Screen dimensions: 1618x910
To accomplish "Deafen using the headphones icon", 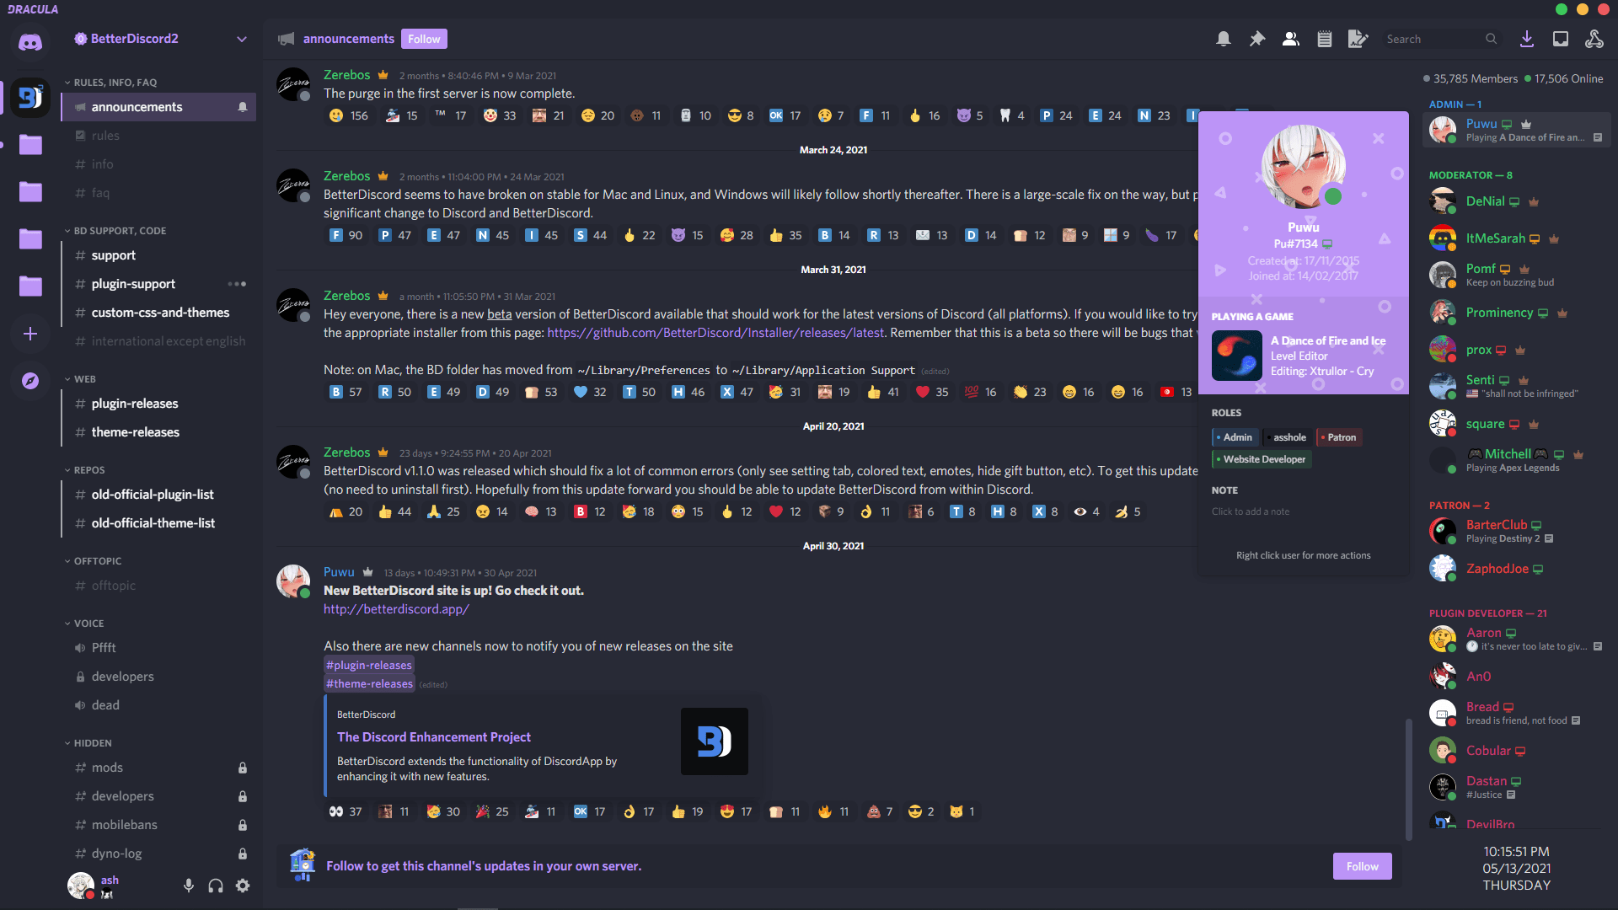I will (216, 886).
